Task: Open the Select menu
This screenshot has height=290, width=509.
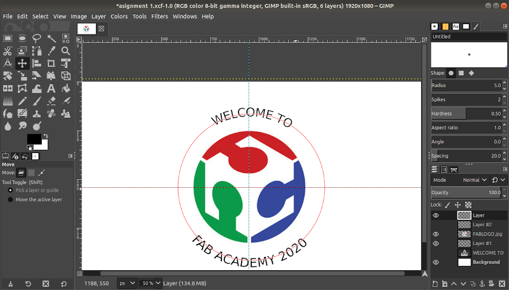Action: coord(40,16)
